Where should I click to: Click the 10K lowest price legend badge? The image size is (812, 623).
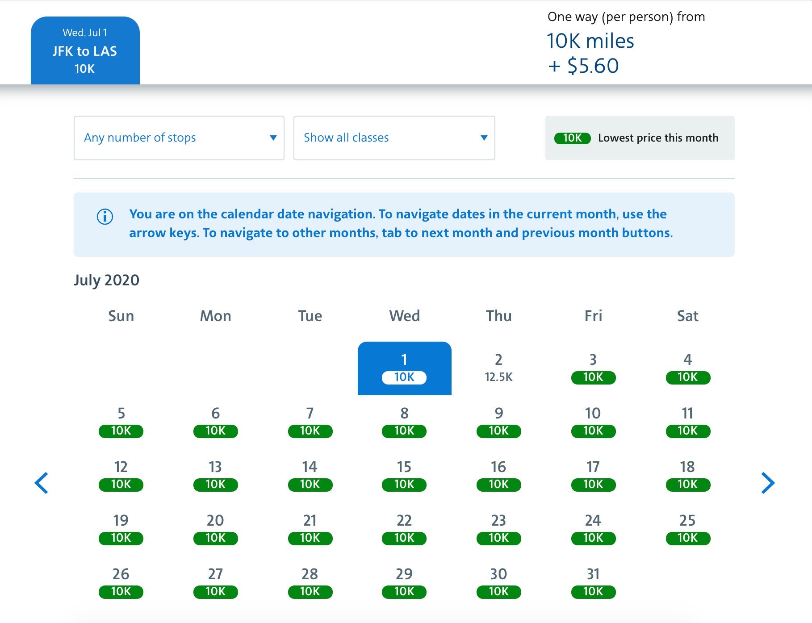[572, 138]
